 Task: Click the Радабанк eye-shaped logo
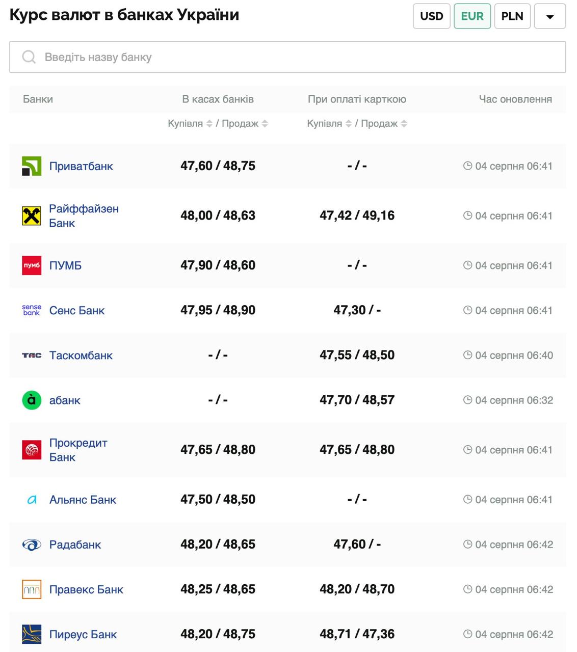pos(32,545)
